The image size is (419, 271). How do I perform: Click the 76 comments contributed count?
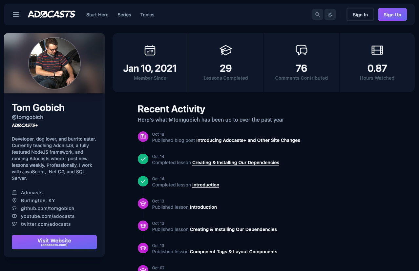[302, 68]
